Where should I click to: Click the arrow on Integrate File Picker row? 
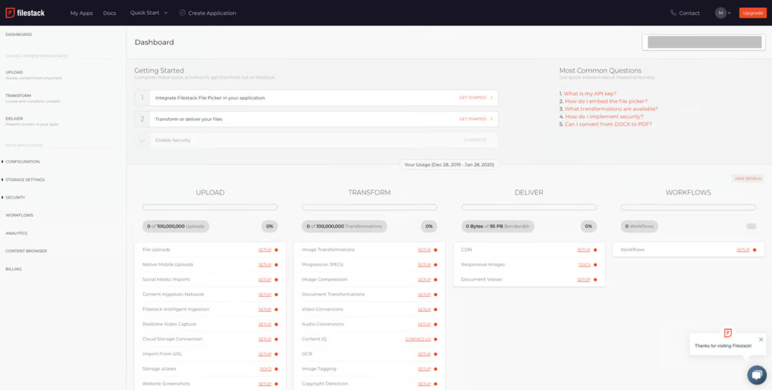pos(491,98)
